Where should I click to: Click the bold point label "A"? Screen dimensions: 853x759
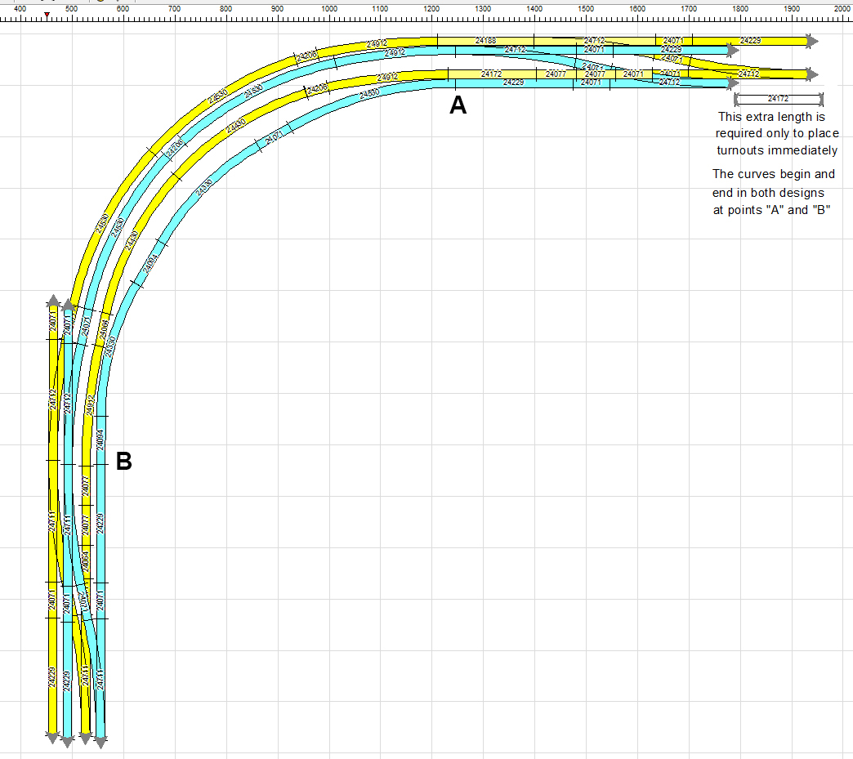[458, 105]
